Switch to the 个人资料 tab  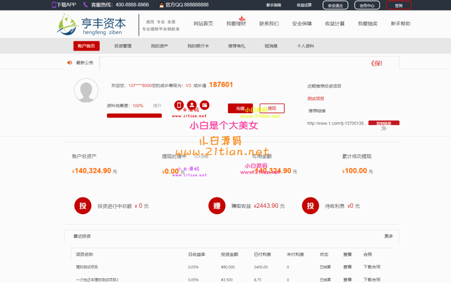pyautogui.click(x=306, y=46)
